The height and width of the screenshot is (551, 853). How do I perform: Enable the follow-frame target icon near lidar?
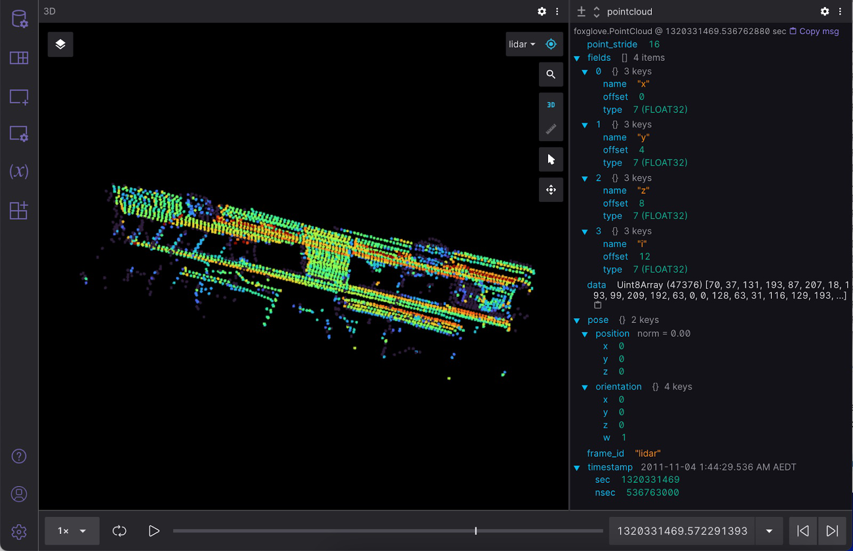[551, 44]
